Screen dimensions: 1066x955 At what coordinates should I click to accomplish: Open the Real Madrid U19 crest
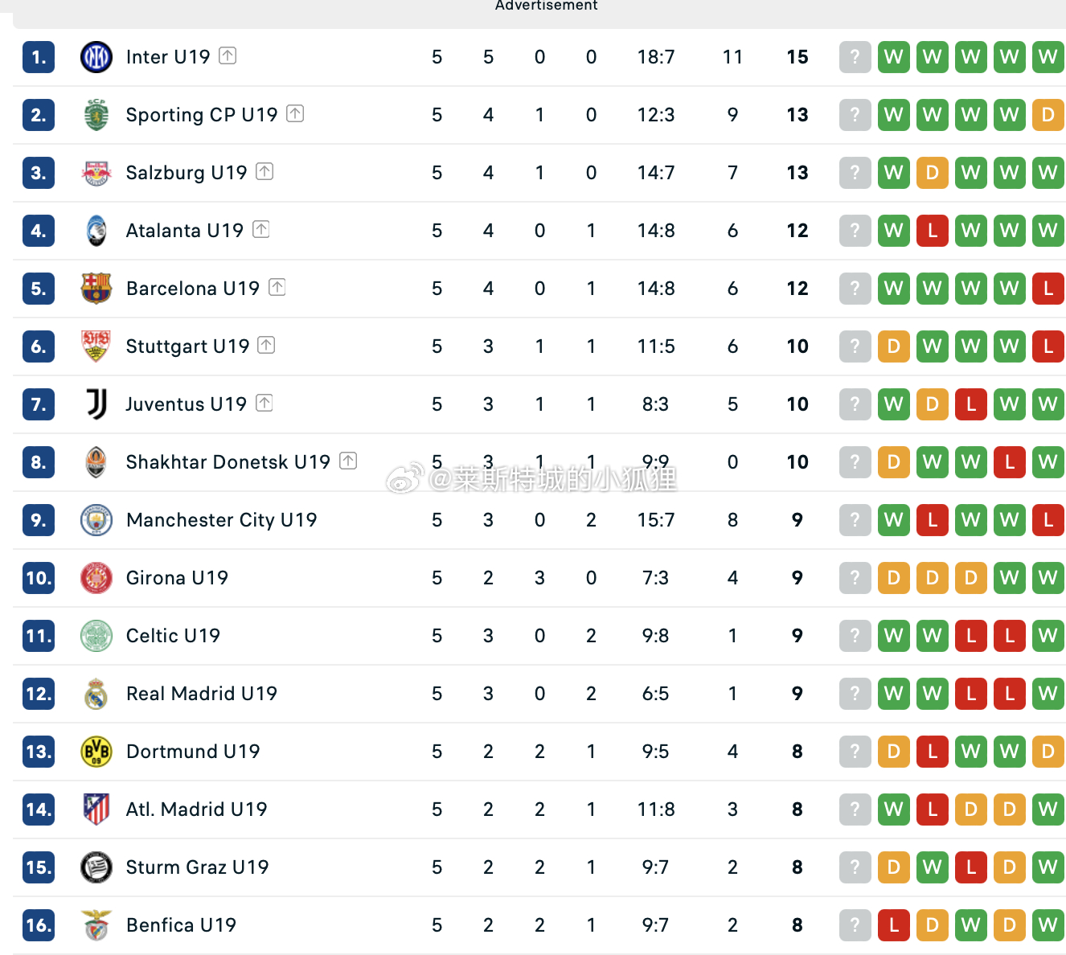96,694
